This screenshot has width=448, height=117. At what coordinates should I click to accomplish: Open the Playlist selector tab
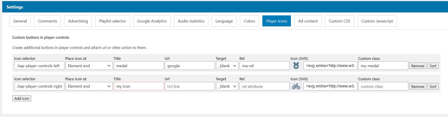tap(113, 21)
